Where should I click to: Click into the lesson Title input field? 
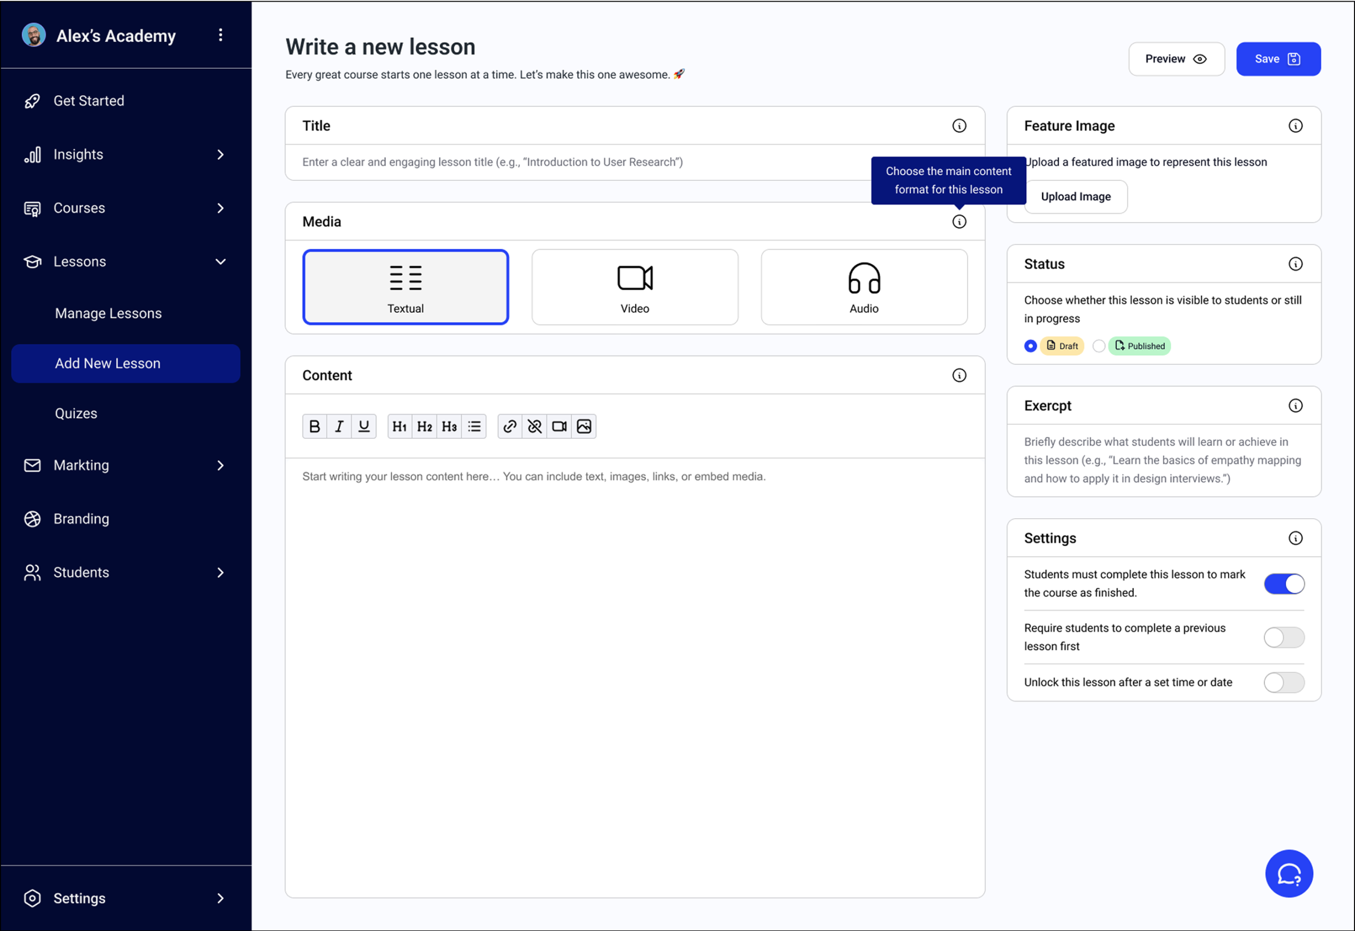pos(583,162)
